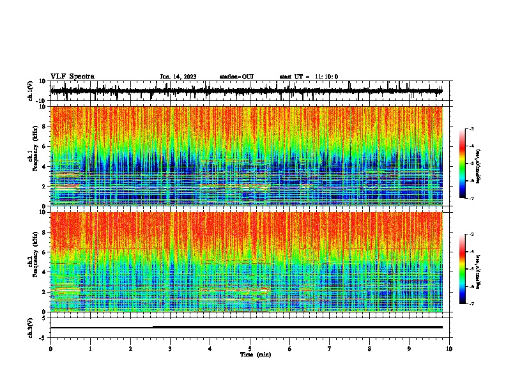Click time axis tick label "8"

369,349
